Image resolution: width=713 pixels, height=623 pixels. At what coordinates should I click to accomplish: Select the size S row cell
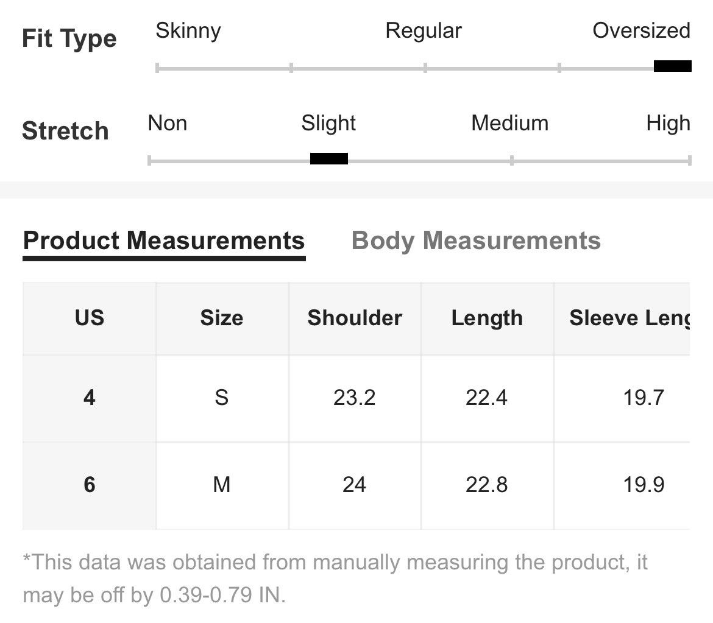(x=222, y=398)
